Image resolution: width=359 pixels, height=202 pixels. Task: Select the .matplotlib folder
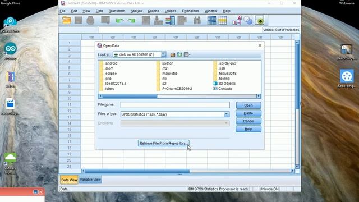coord(167,74)
